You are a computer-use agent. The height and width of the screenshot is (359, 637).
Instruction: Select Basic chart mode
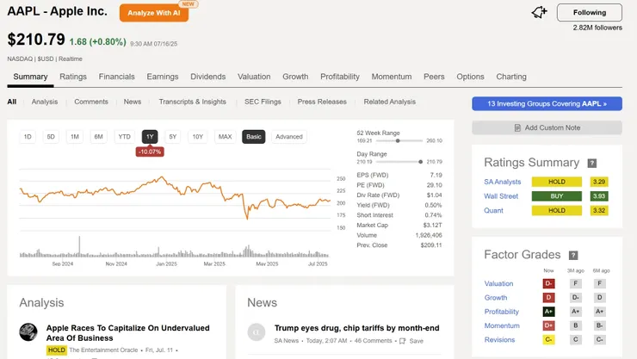(x=253, y=137)
